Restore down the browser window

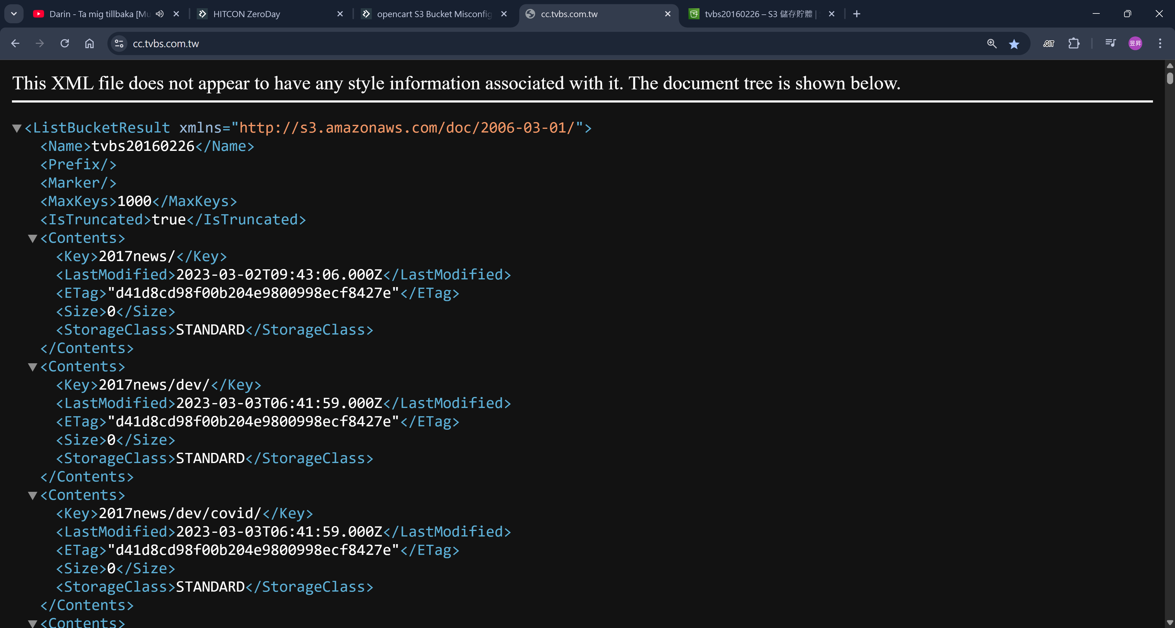1128,14
